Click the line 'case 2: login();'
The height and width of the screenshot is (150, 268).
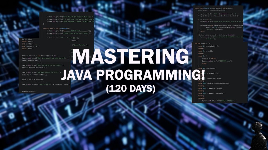click(205, 51)
